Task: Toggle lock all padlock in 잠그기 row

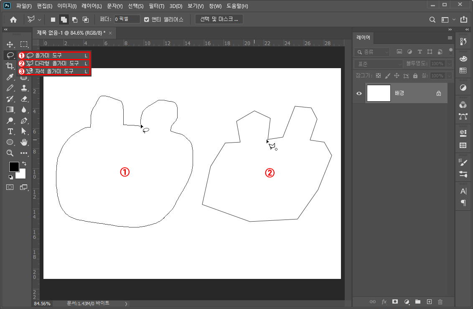Action: tap(415, 76)
